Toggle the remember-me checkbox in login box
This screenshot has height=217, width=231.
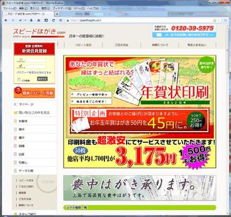[x=19, y=79]
